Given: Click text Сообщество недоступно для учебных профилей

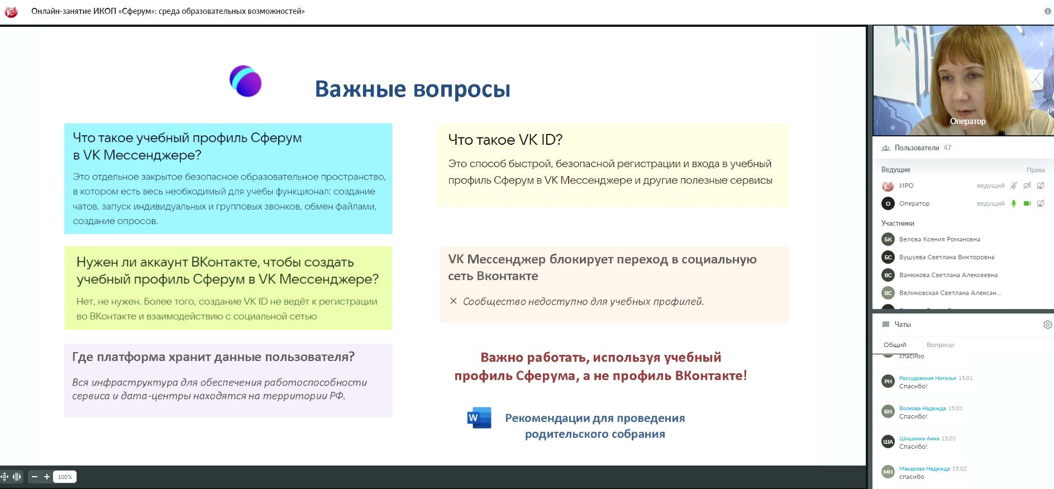Looking at the screenshot, I should [x=583, y=302].
